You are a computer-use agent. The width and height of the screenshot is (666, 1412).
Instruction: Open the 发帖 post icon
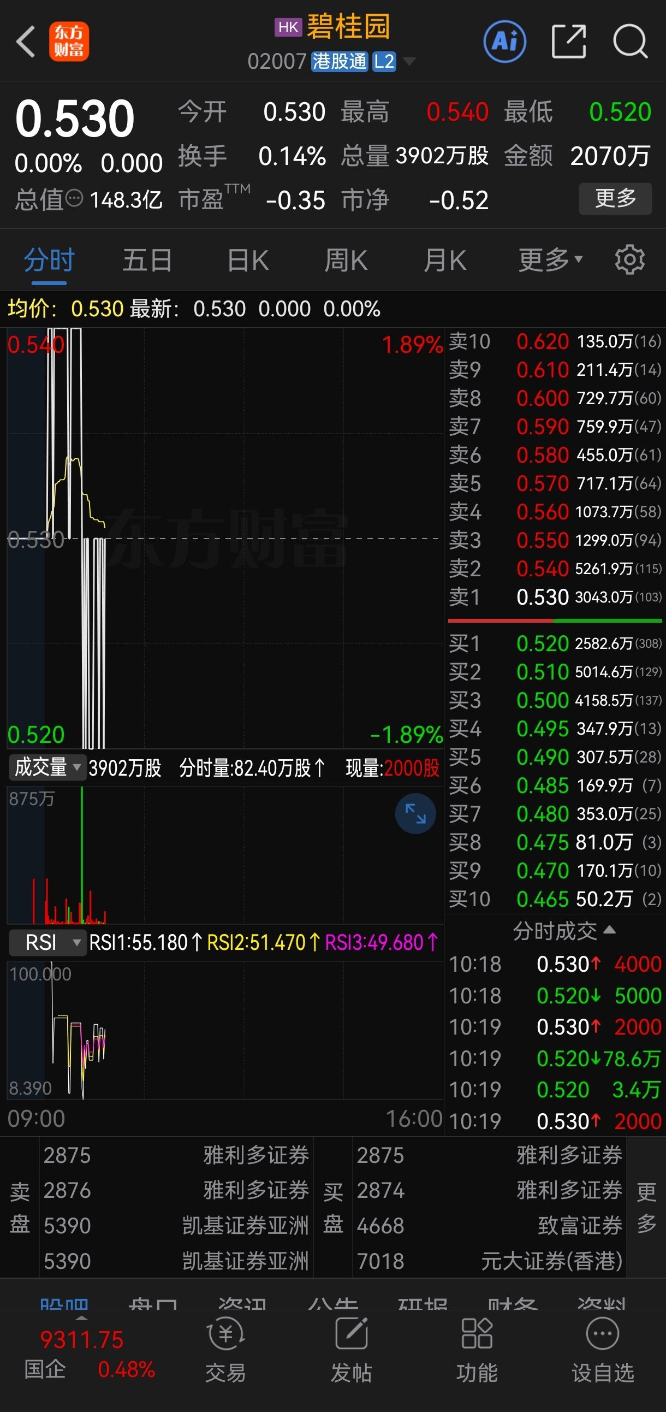[x=351, y=1349]
